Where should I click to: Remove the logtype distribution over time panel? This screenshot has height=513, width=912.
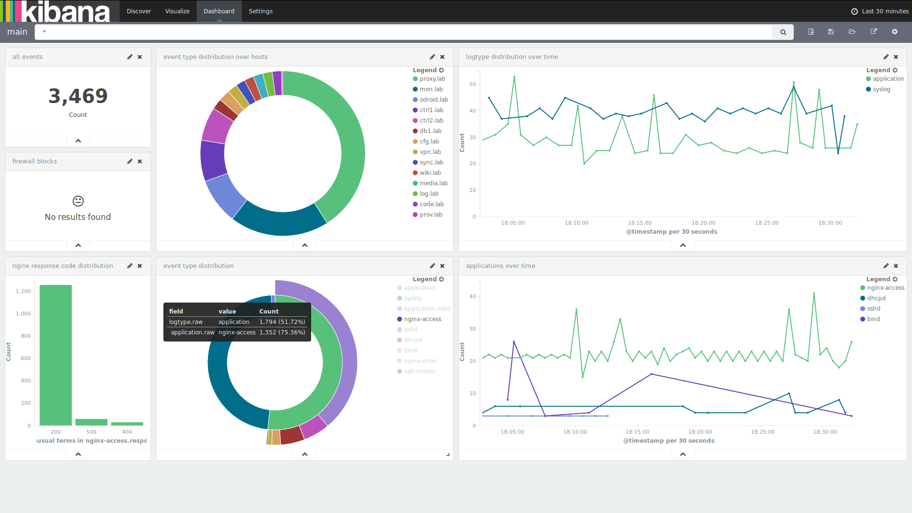coord(896,57)
